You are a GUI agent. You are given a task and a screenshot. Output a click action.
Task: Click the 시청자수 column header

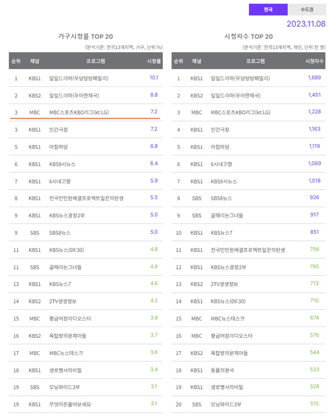point(314,61)
